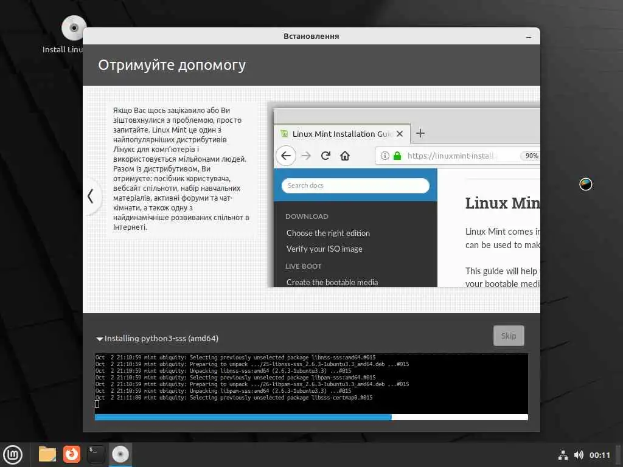The image size is (623, 467).
Task: Open the file manager from the taskbar
Action: pos(47,454)
